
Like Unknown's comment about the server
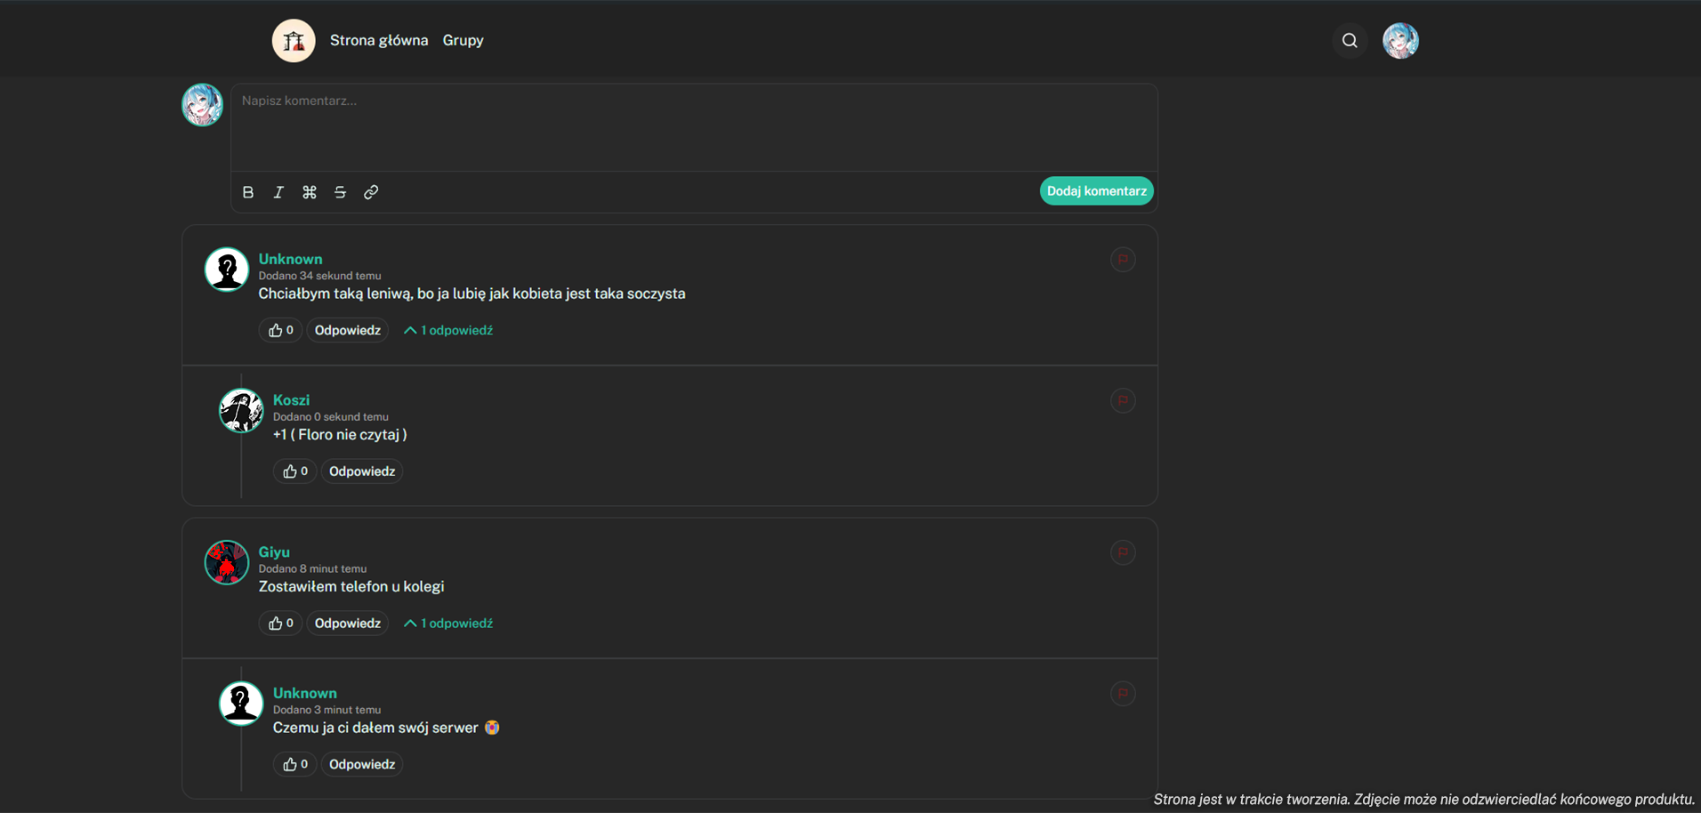coord(294,763)
